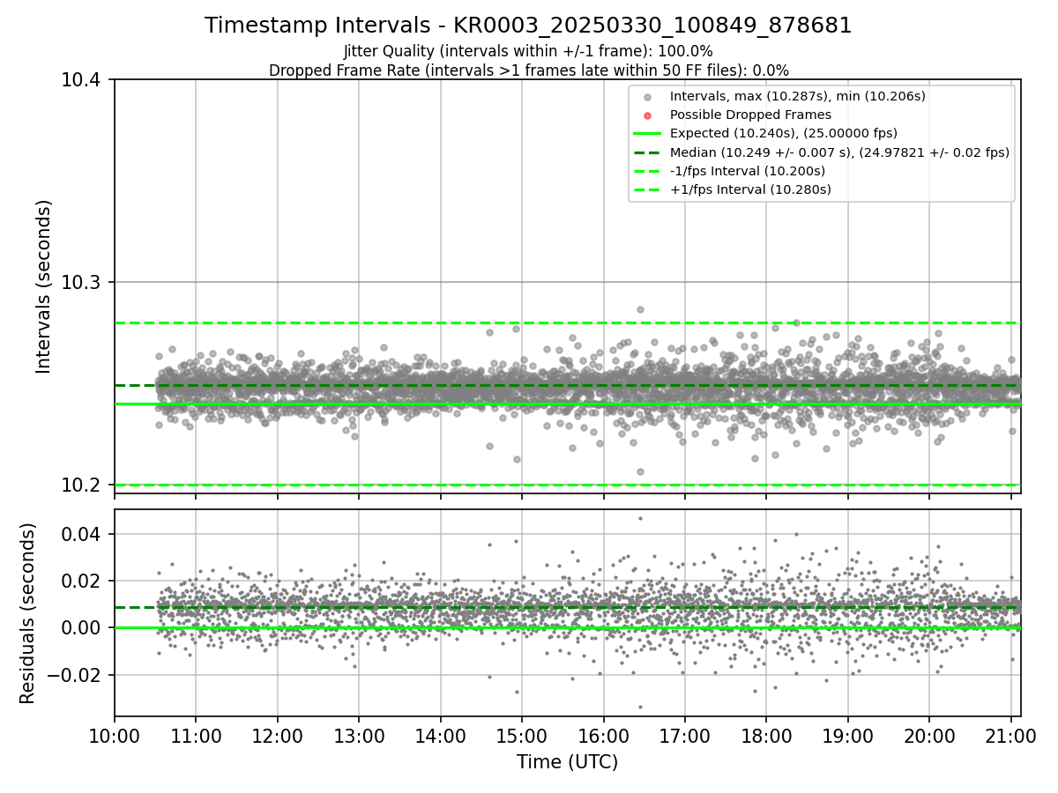Click legend text 'Expected (10.240s), (25.00000 fps)'
Viewport: 1058px width, 793px height.
(x=784, y=133)
